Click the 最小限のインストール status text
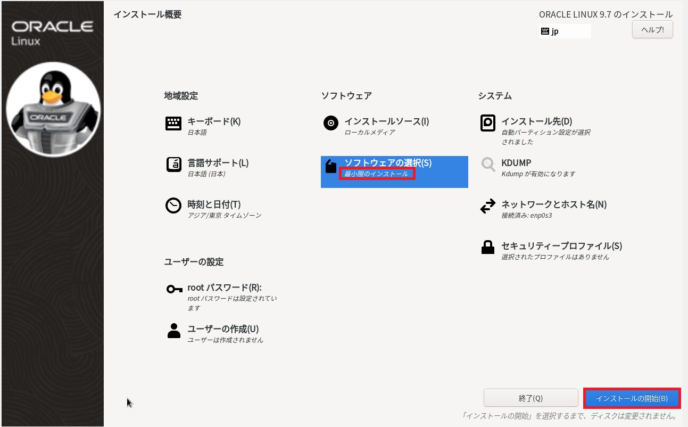 (377, 174)
